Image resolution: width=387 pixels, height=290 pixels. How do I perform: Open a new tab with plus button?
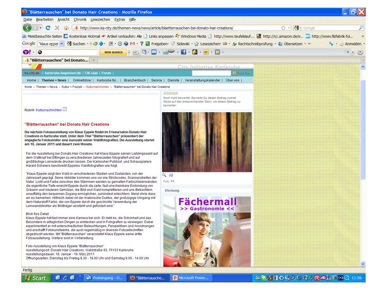pos(94,60)
